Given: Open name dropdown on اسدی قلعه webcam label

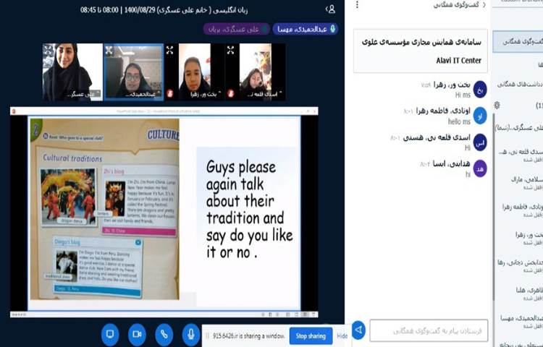Looking at the screenshot, I should [264, 94].
